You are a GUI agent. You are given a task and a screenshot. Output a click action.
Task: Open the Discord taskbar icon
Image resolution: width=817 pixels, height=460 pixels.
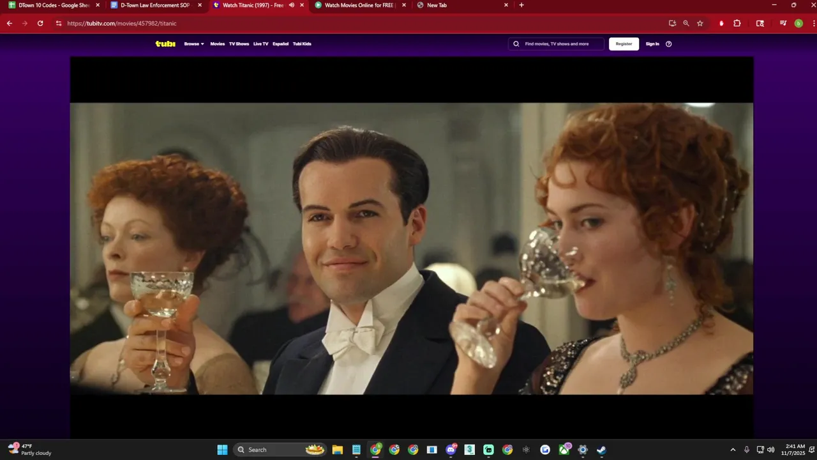(x=451, y=450)
